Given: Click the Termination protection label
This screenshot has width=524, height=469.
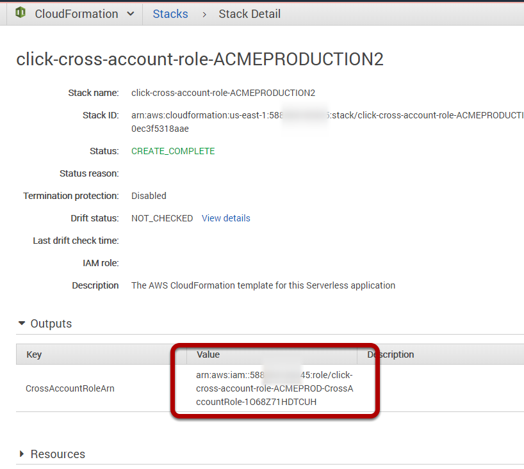Looking at the screenshot, I should tap(71, 196).
